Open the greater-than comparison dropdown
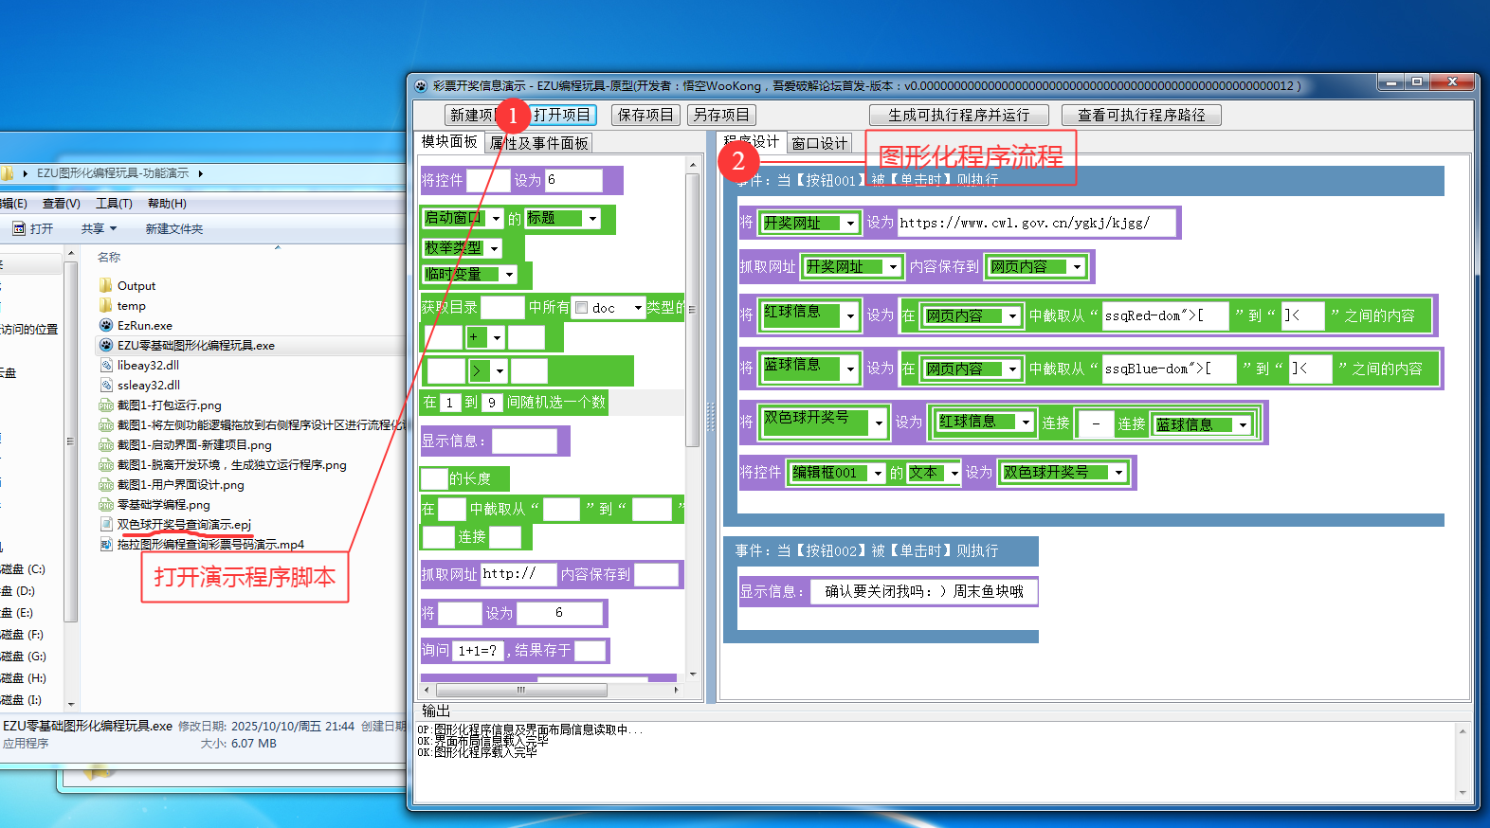The image size is (1490, 828). 500,370
